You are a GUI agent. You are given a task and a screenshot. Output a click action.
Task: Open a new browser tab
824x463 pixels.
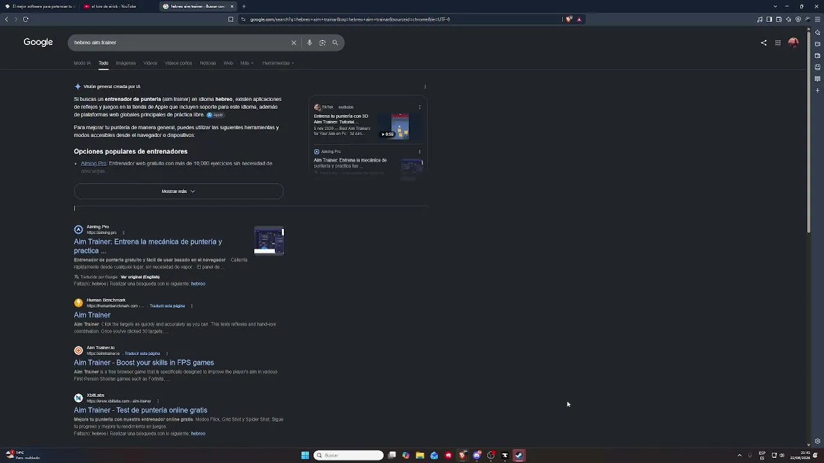pyautogui.click(x=244, y=6)
